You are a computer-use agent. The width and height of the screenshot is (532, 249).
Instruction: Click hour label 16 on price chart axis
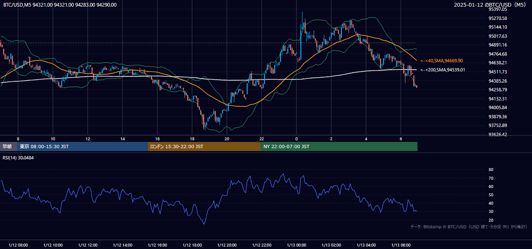tap(157, 139)
